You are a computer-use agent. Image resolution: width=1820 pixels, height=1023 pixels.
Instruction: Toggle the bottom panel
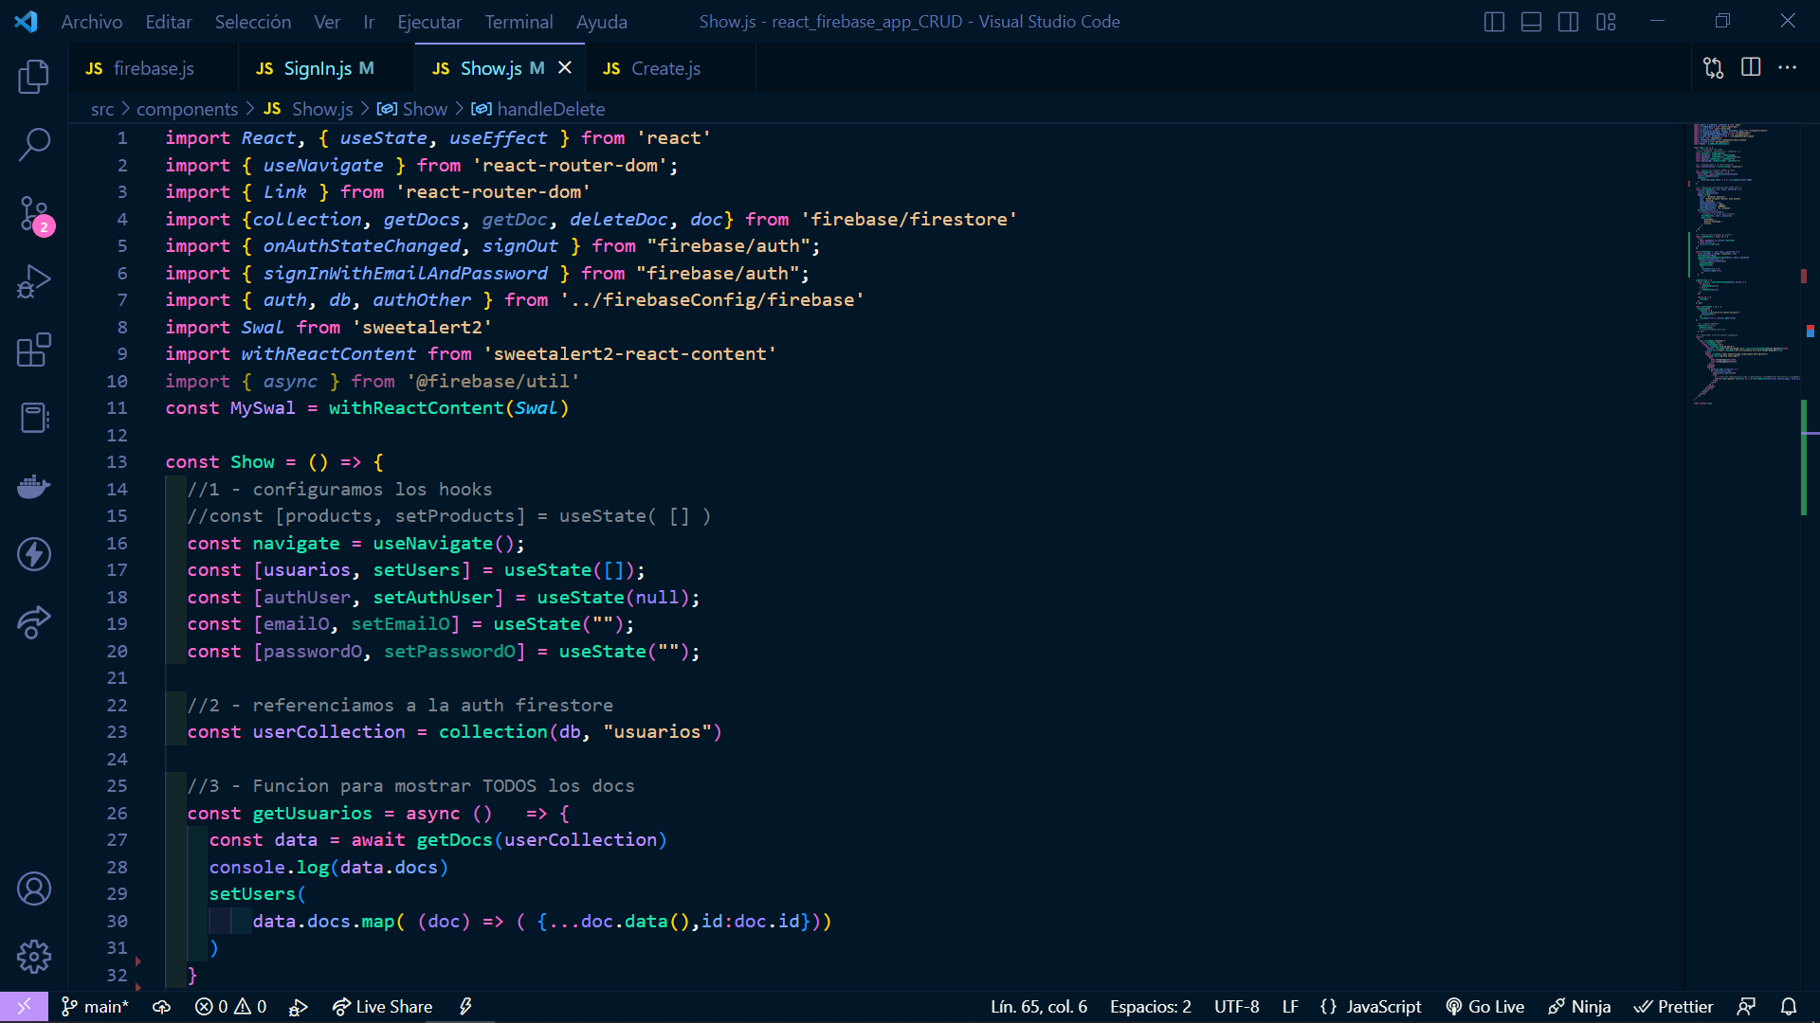[1531, 22]
